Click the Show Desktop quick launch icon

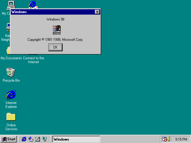[x=38, y=139]
